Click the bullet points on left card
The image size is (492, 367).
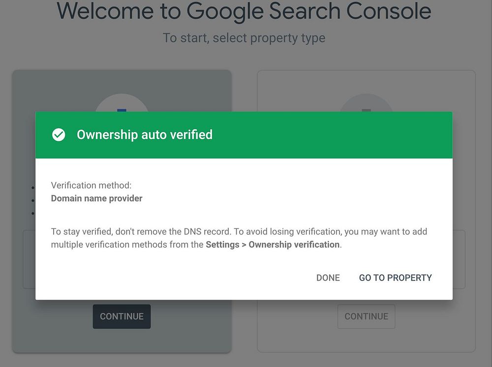pyautogui.click(x=32, y=200)
